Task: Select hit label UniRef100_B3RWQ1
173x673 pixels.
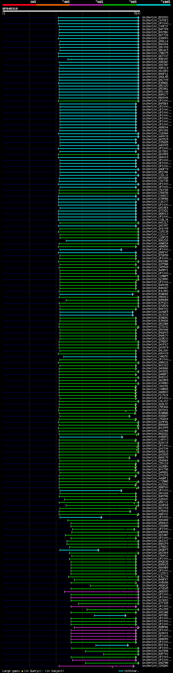Action: click(x=155, y=83)
